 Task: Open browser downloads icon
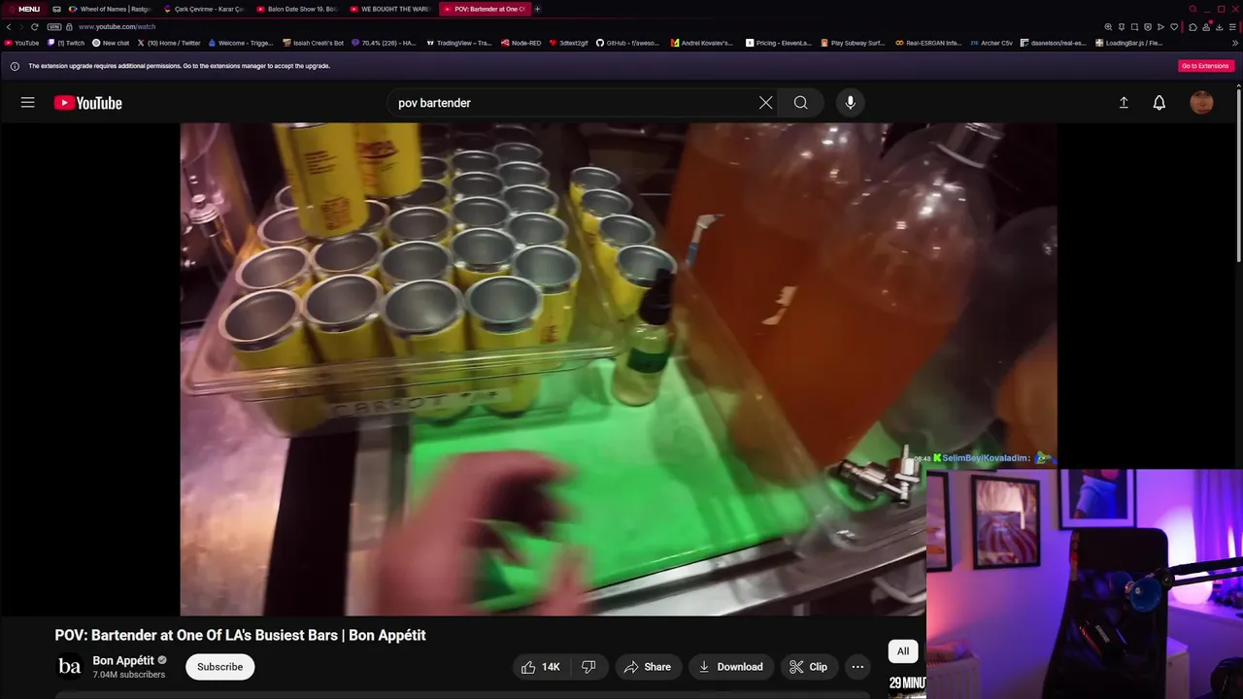[x=1219, y=26]
